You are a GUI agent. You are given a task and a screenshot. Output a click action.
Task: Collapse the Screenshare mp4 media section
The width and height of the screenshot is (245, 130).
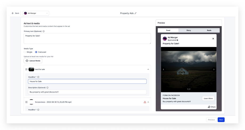tap(148, 102)
